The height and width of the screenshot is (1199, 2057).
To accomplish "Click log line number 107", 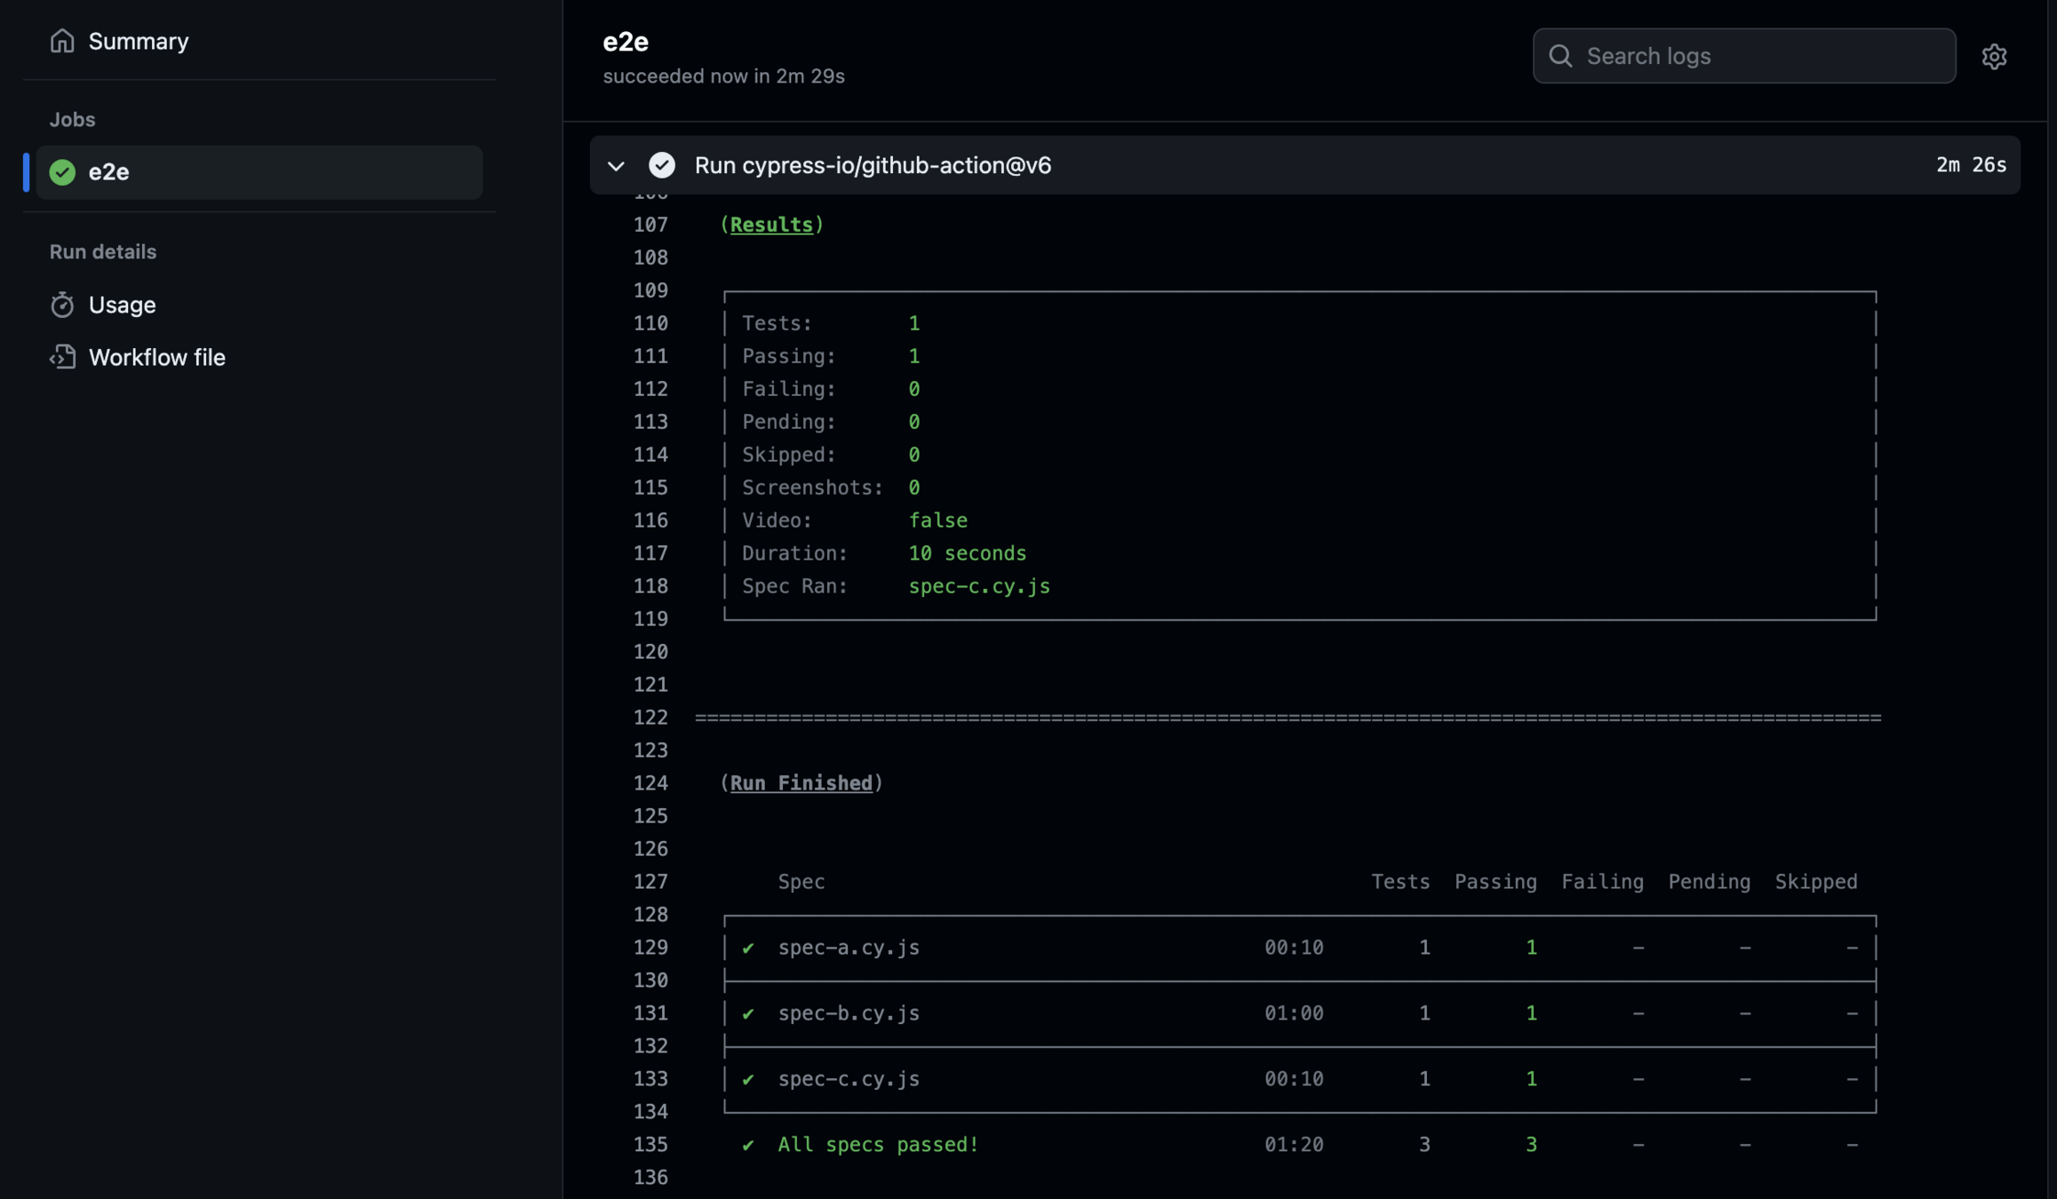I will click(x=650, y=225).
